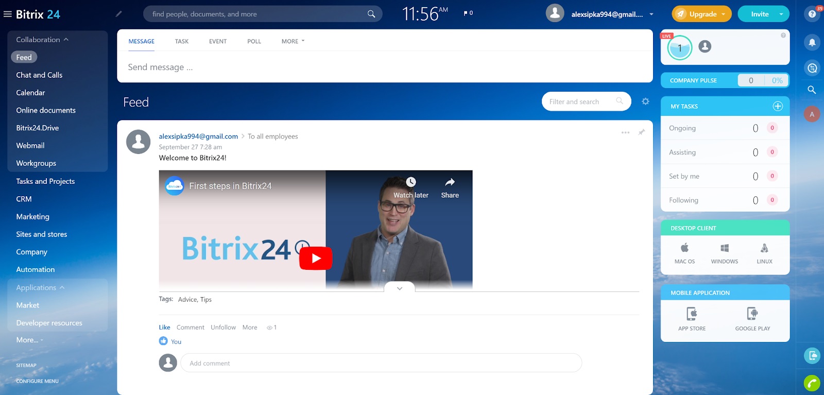Unfollow the welcome post
Viewport: 824px width, 395px height.
(x=223, y=327)
